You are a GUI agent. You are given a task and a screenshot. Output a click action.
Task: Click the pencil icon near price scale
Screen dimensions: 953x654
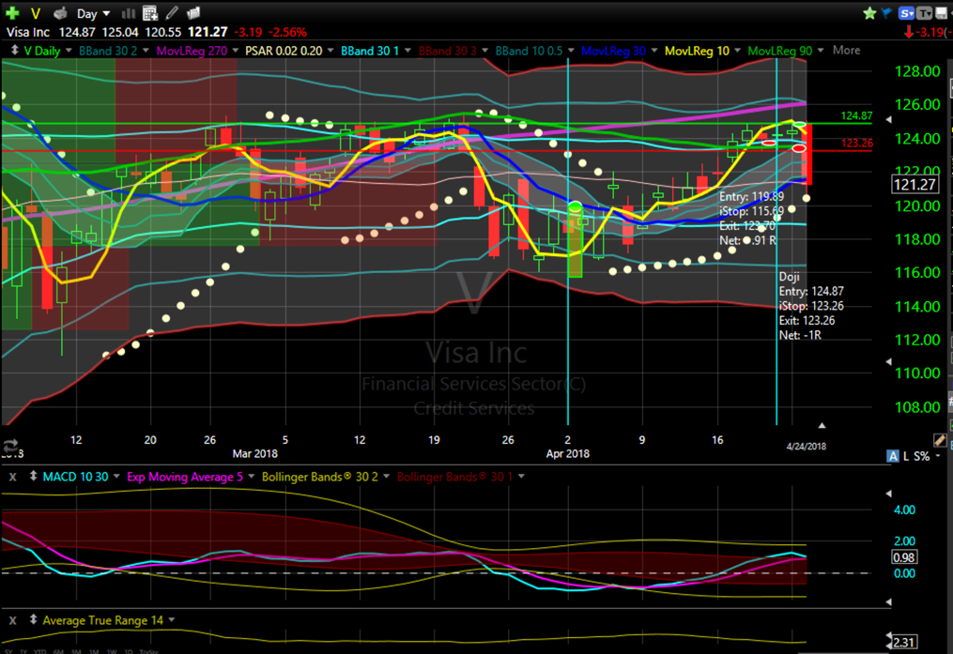pyautogui.click(x=940, y=440)
